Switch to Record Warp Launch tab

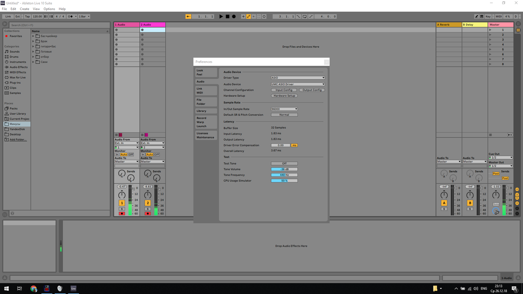pyautogui.click(x=206, y=122)
